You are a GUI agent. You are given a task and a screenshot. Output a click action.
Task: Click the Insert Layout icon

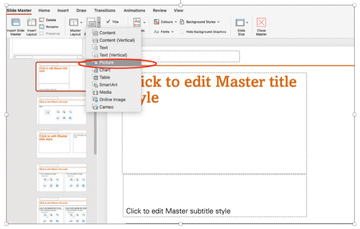tap(31, 23)
